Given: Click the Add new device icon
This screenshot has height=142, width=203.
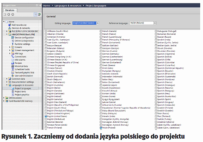Looking at the screenshot, I should point(10,25).
